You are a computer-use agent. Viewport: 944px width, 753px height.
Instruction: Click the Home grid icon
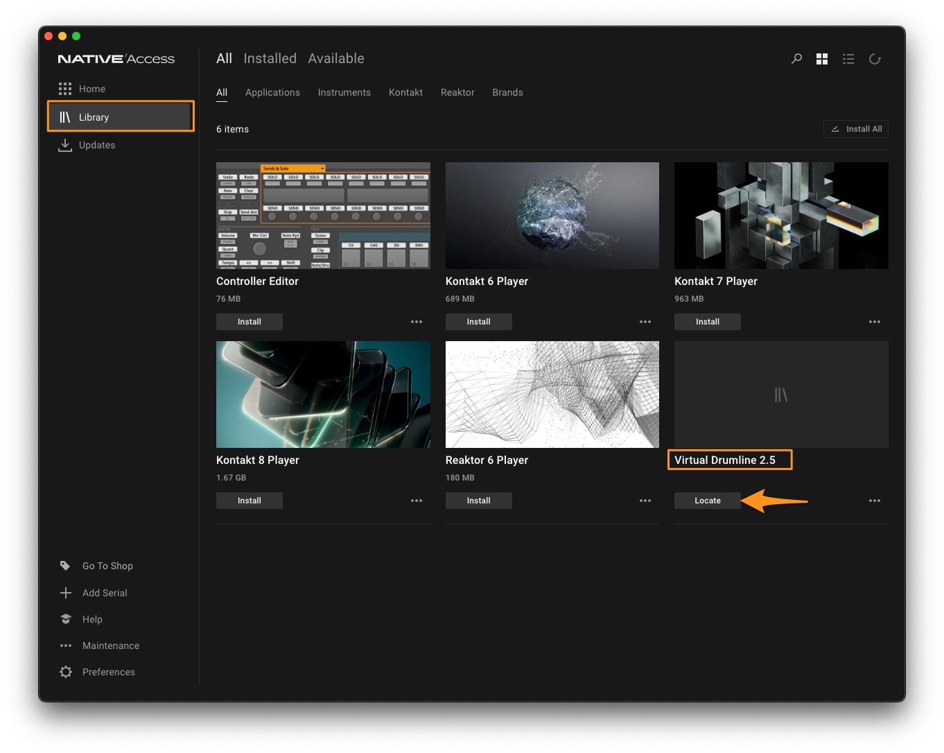pos(65,89)
